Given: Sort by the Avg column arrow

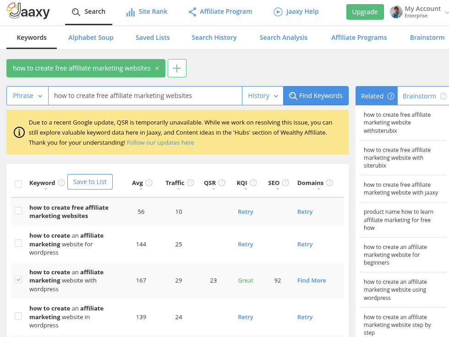Looking at the screenshot, I should [141, 189].
